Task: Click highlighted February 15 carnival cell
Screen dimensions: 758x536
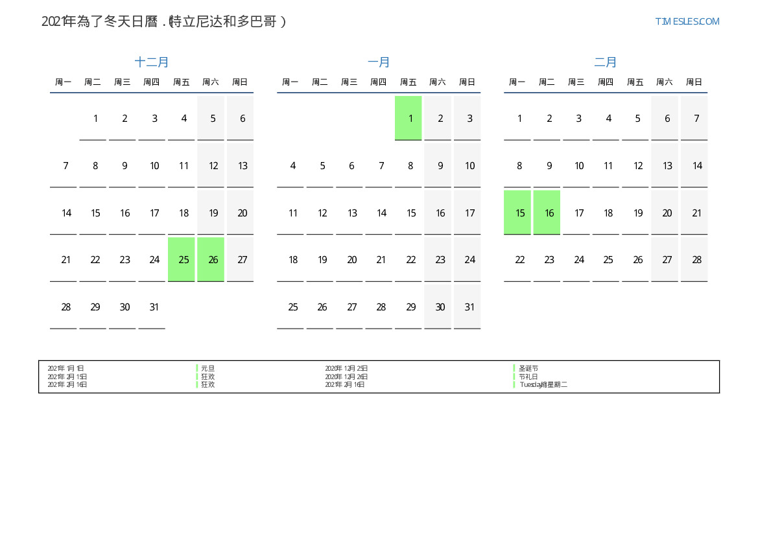Action: [519, 213]
